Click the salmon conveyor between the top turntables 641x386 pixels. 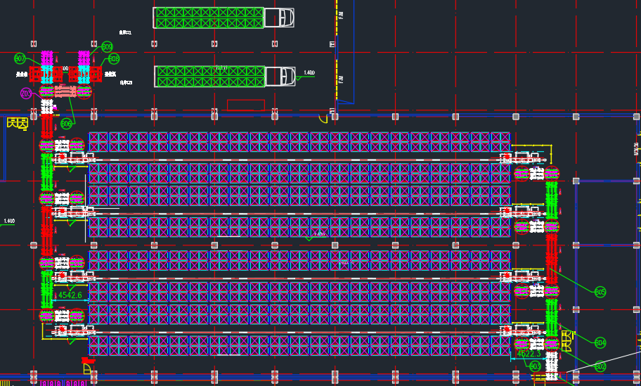tap(65, 91)
